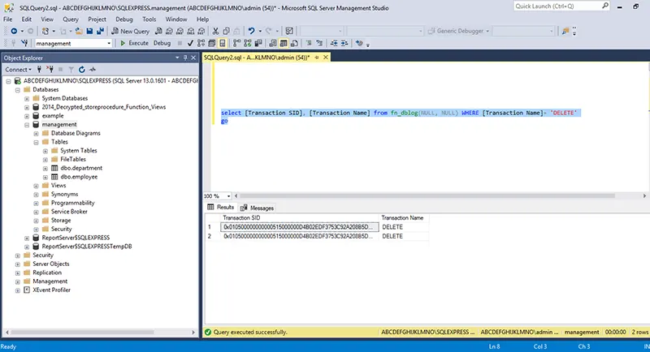Open the Window menu
Screen dimensions: 650x352
[176, 19]
